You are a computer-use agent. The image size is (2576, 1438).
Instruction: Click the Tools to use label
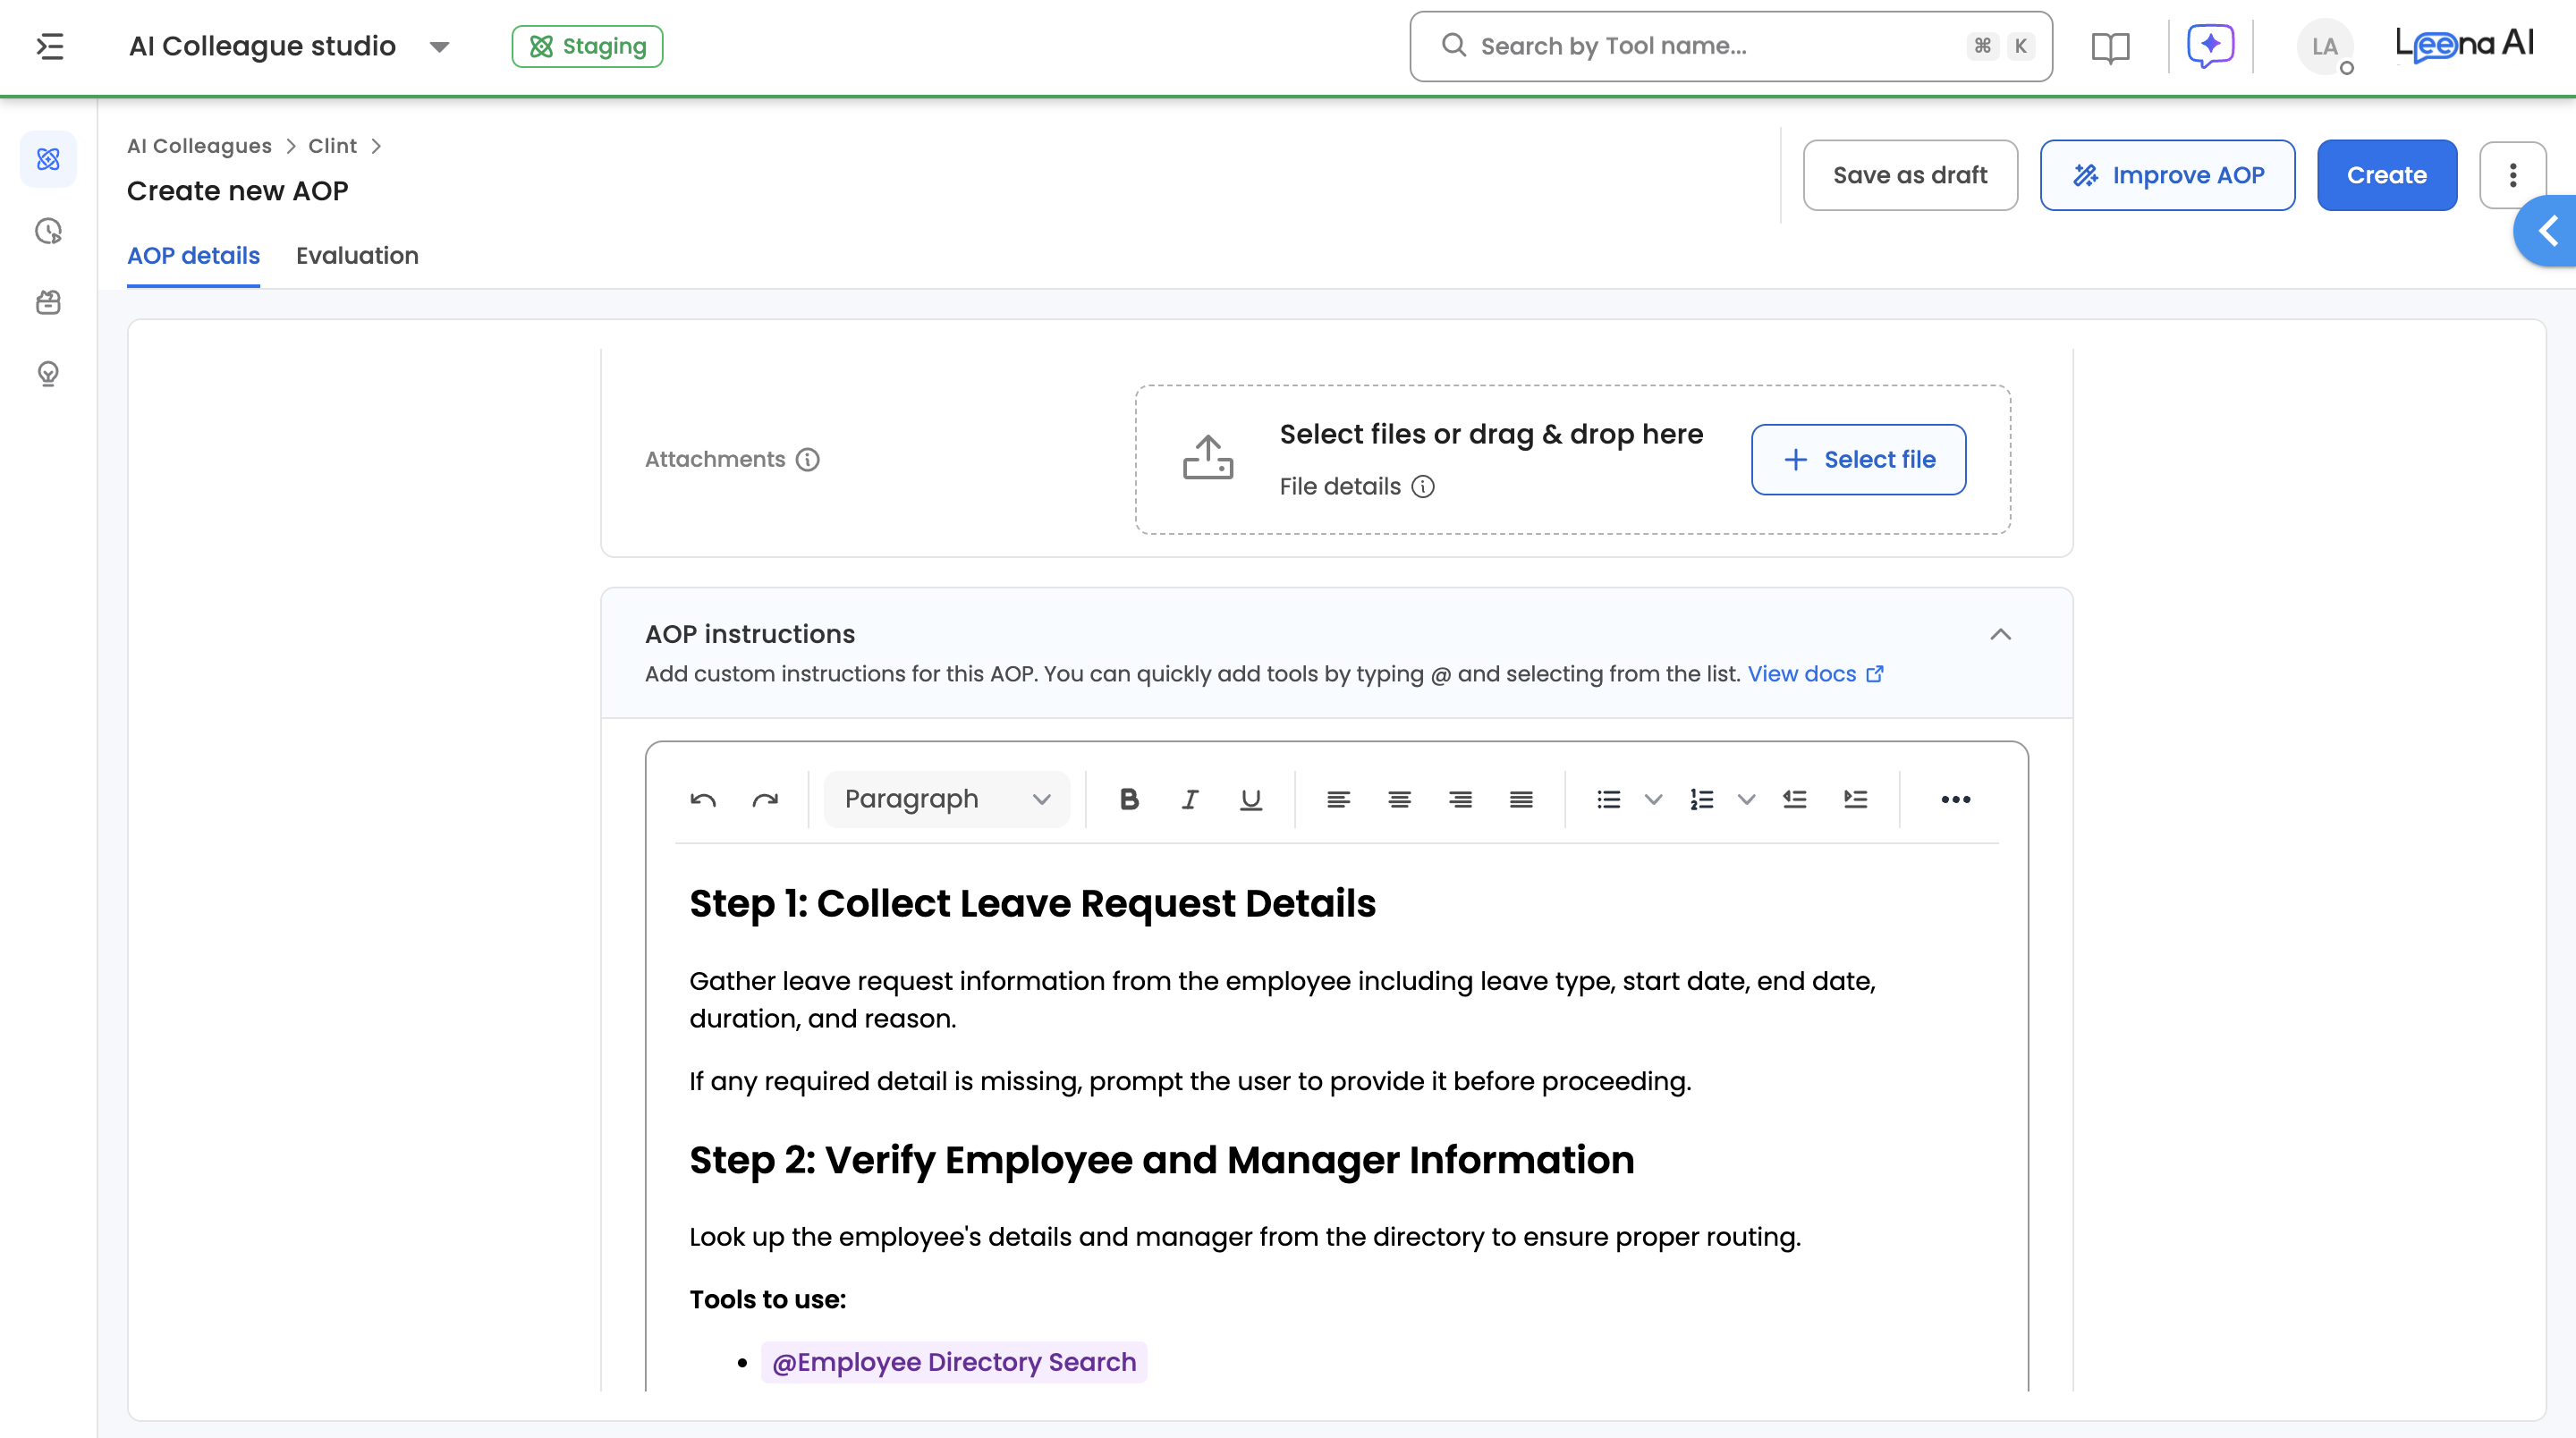point(767,1300)
